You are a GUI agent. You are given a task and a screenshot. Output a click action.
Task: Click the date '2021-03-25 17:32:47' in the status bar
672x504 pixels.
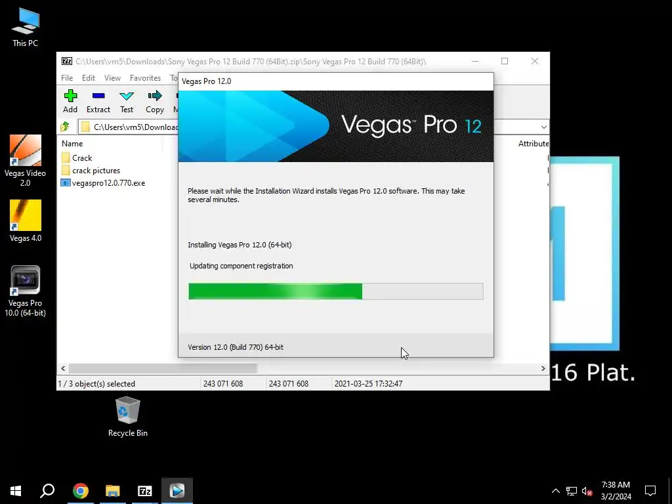click(x=368, y=383)
